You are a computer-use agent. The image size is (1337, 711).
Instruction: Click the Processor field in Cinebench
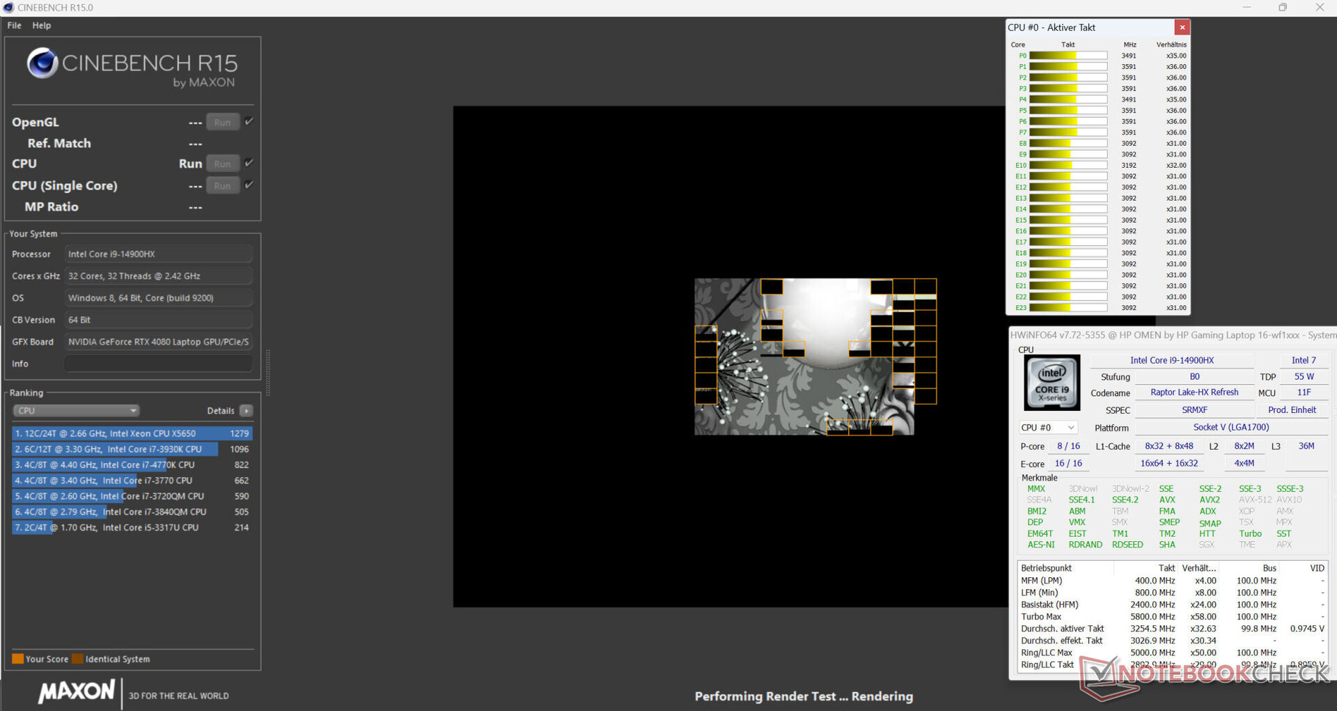click(x=159, y=254)
